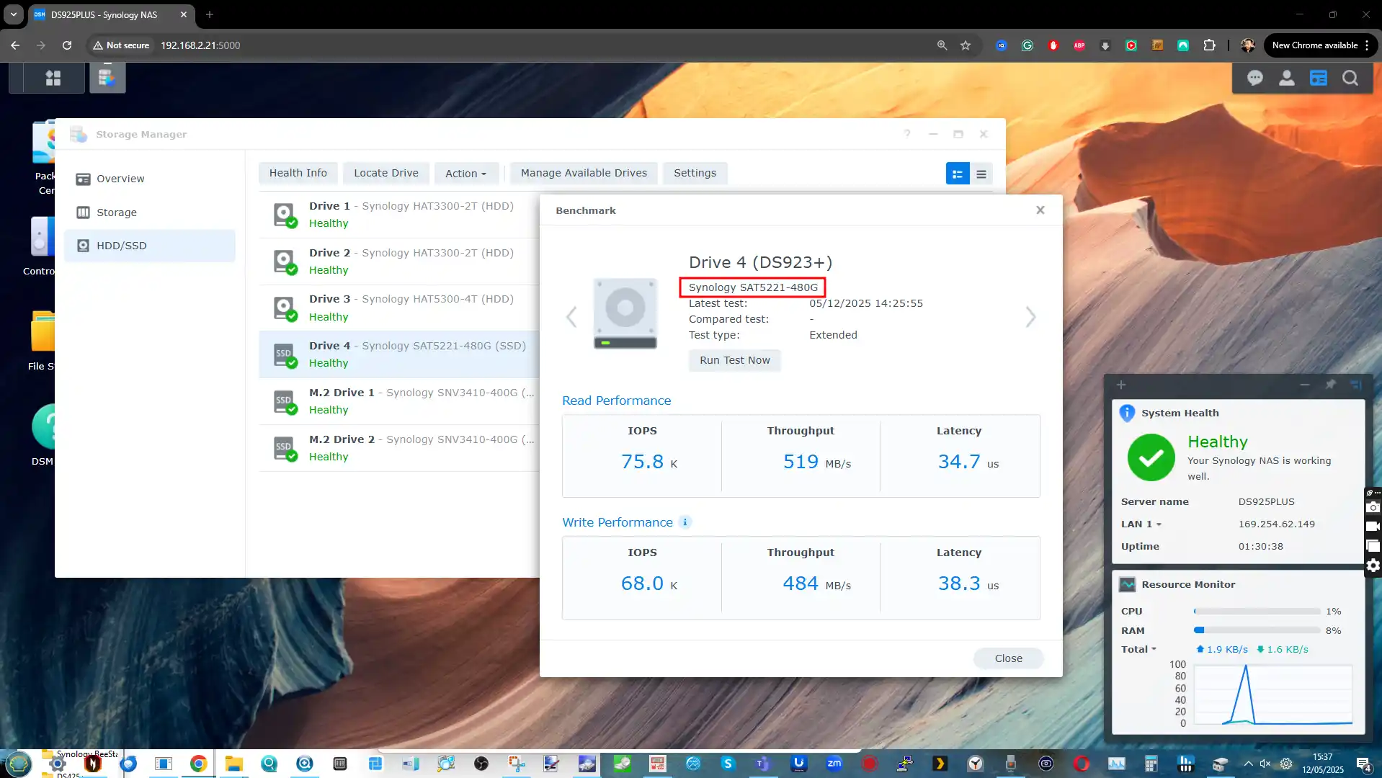Click the Not secure site indicator

[120, 45]
